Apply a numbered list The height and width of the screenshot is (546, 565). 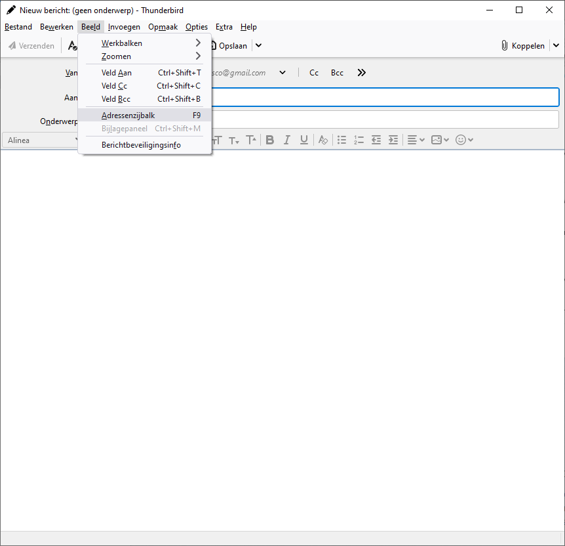[359, 140]
